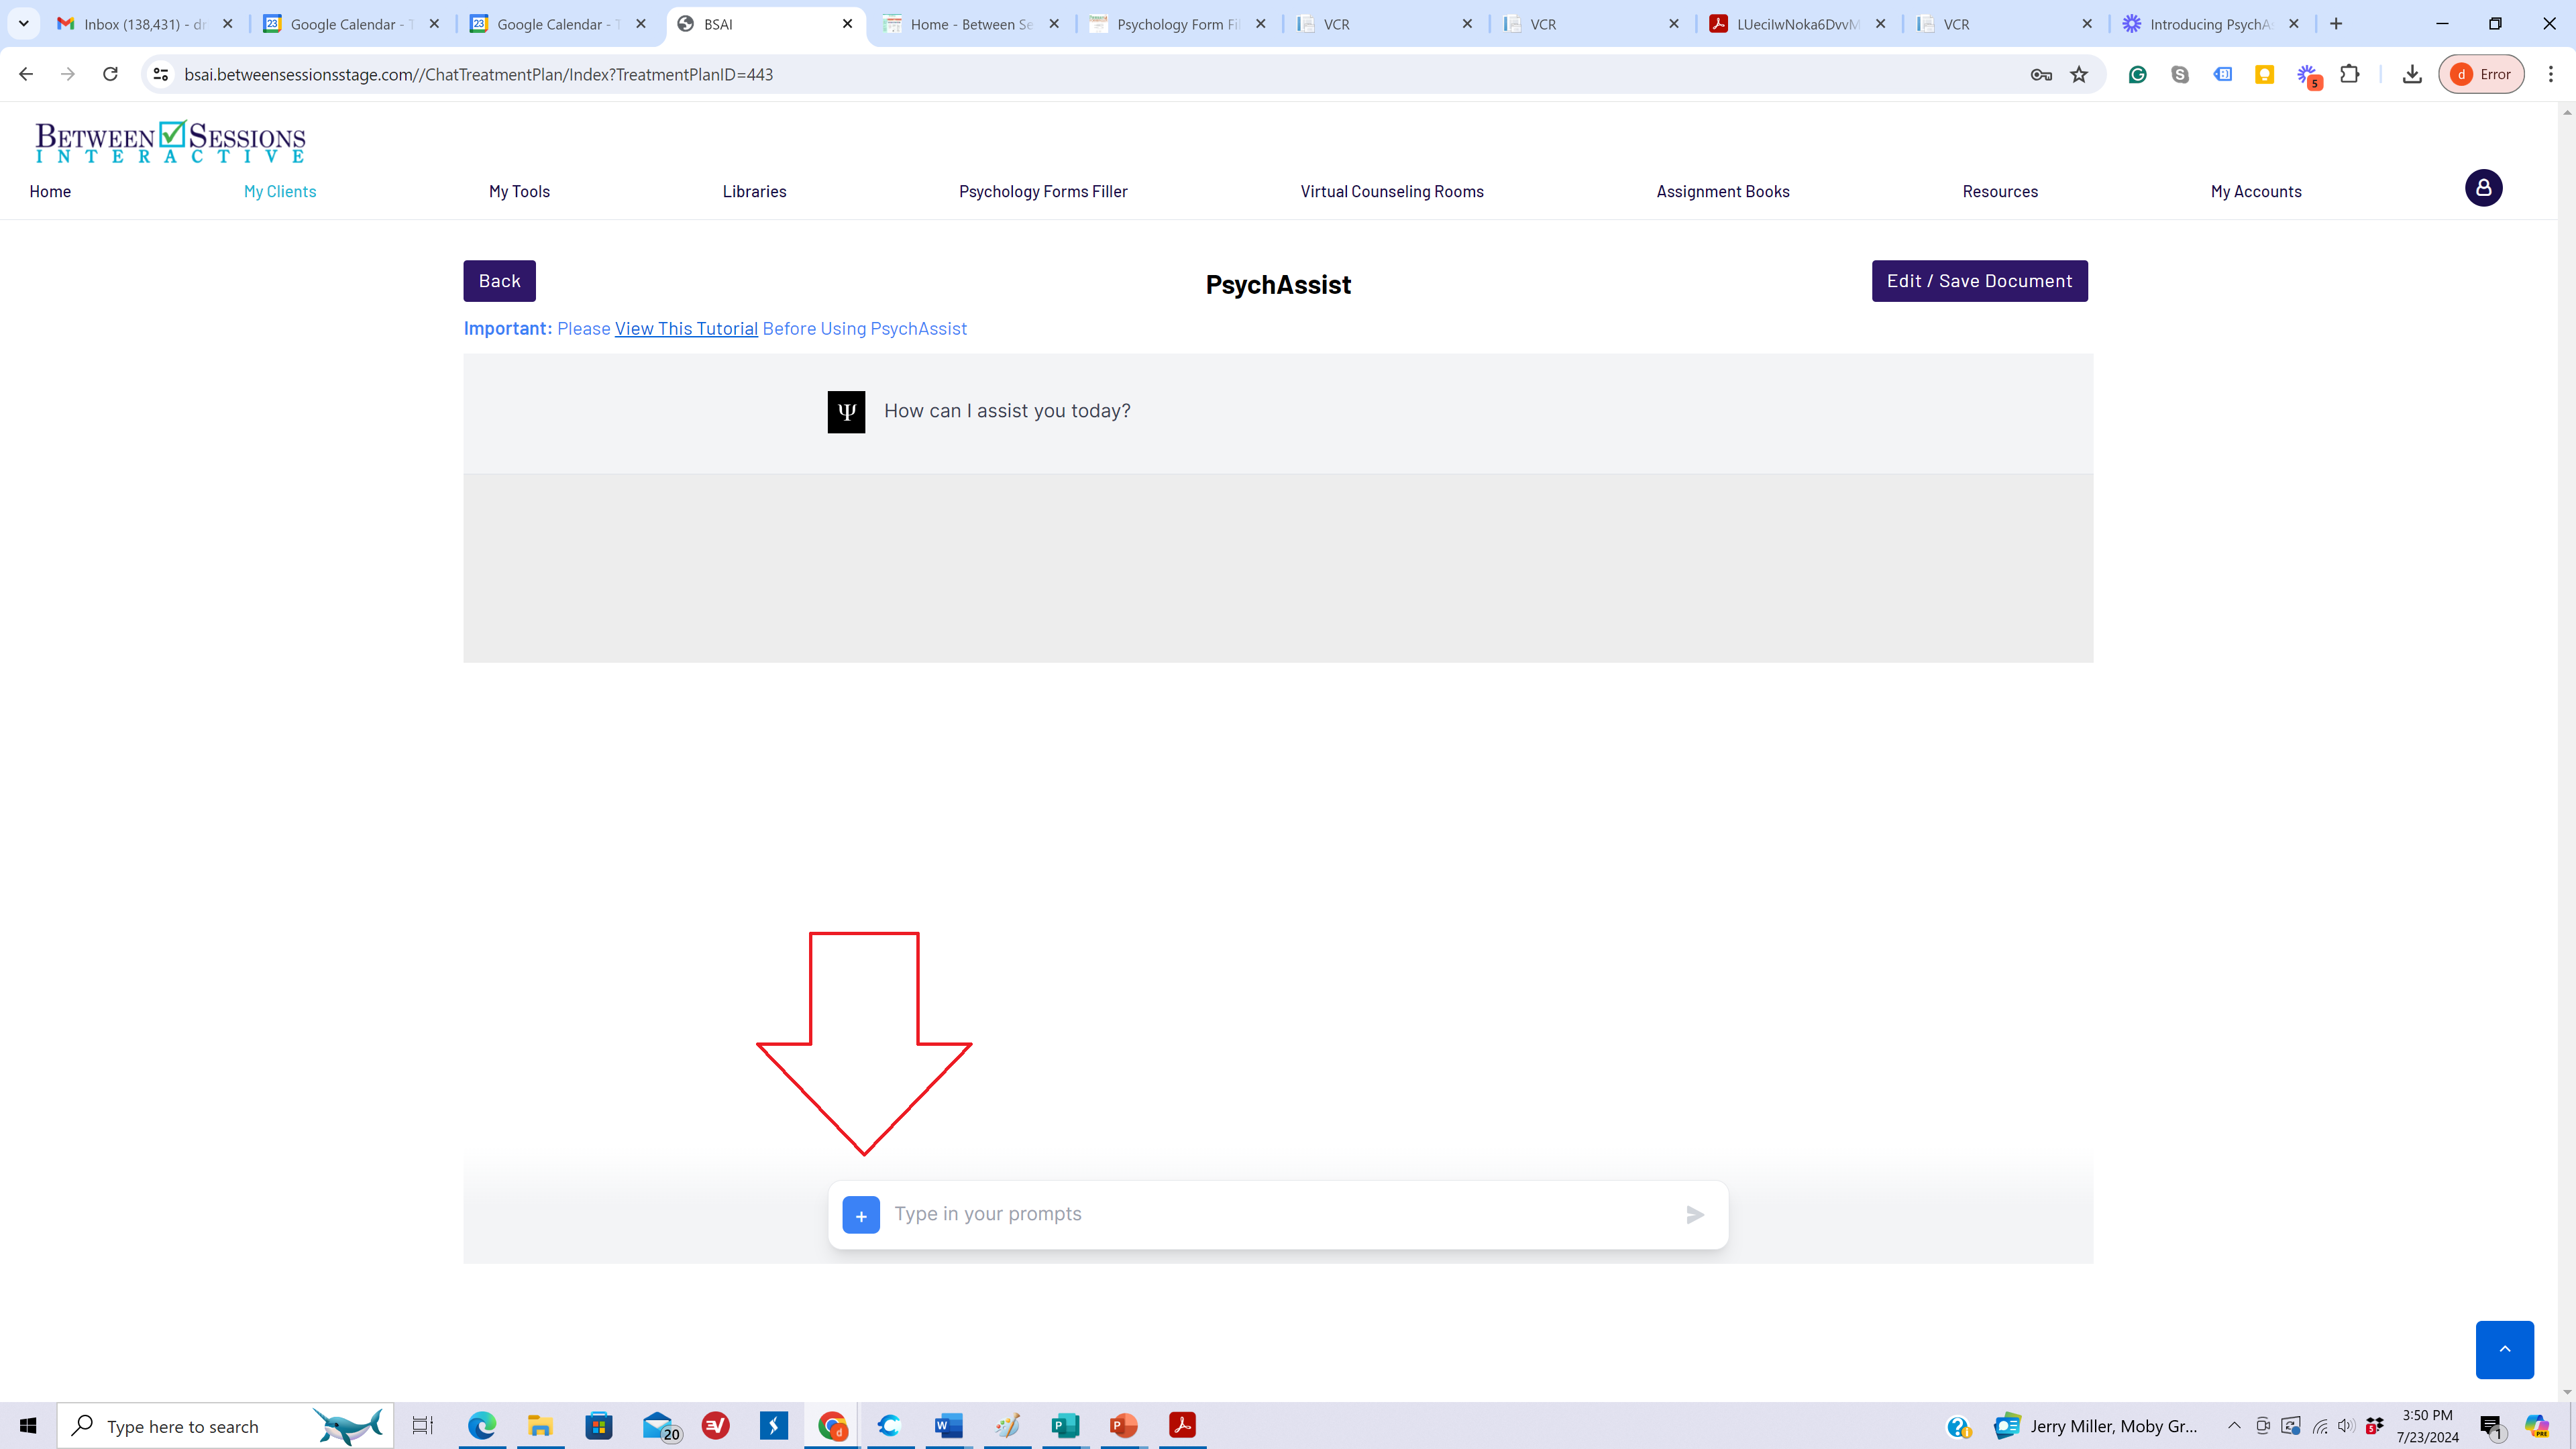This screenshot has height=1449, width=2576.
Task: Open Chrome tab search dropdown
Action: tap(23, 24)
